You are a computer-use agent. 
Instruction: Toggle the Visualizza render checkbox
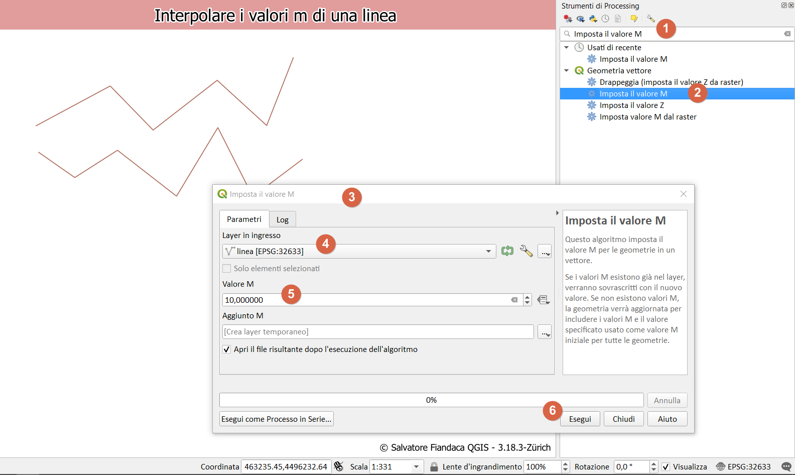pyautogui.click(x=666, y=466)
